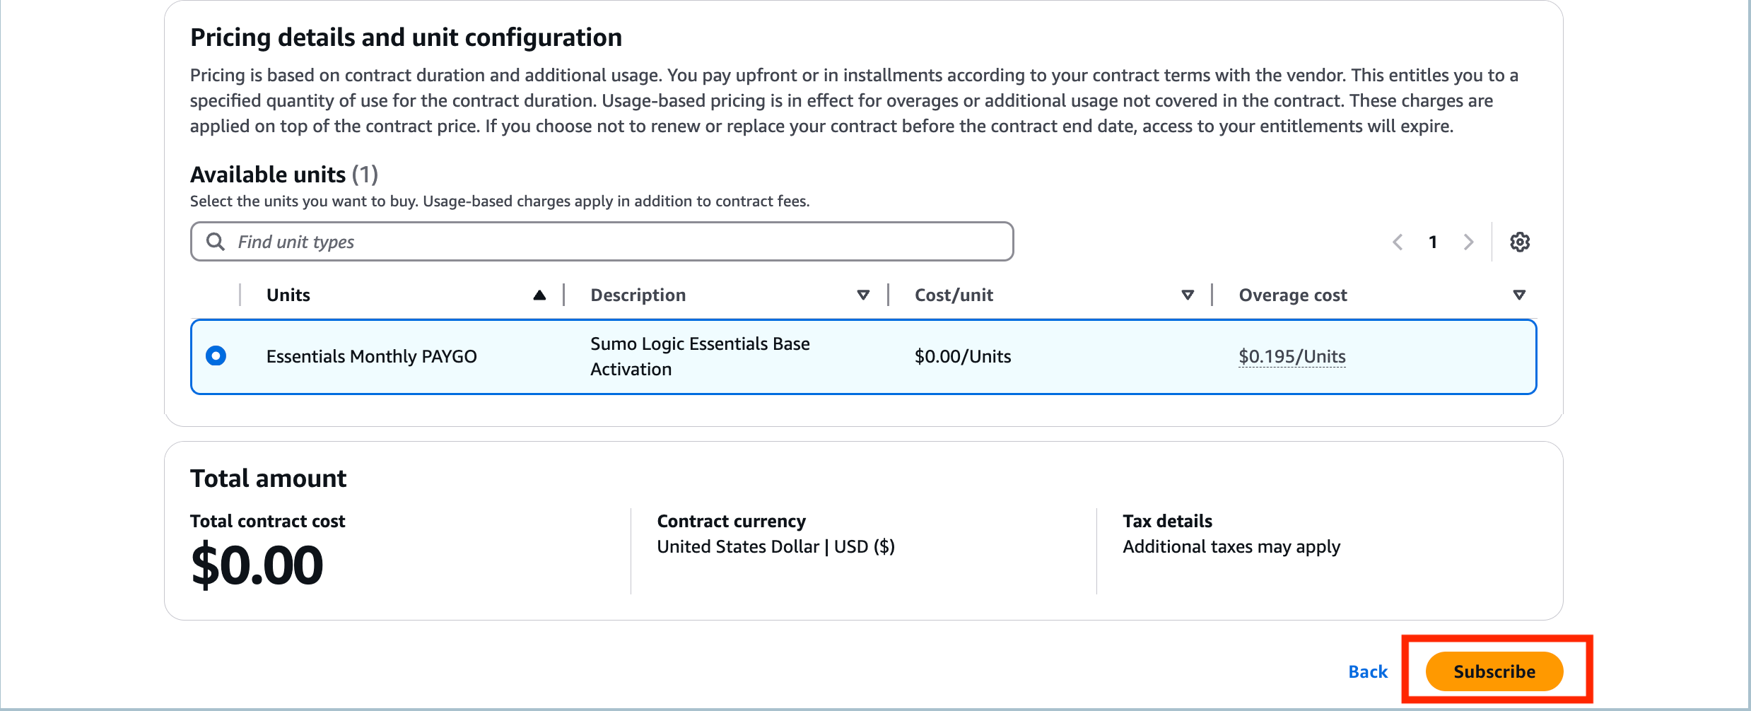Click the Units column header
The width and height of the screenshot is (1751, 711).
[x=288, y=295]
